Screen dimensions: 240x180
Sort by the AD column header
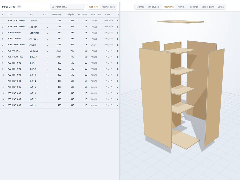point(31,14)
